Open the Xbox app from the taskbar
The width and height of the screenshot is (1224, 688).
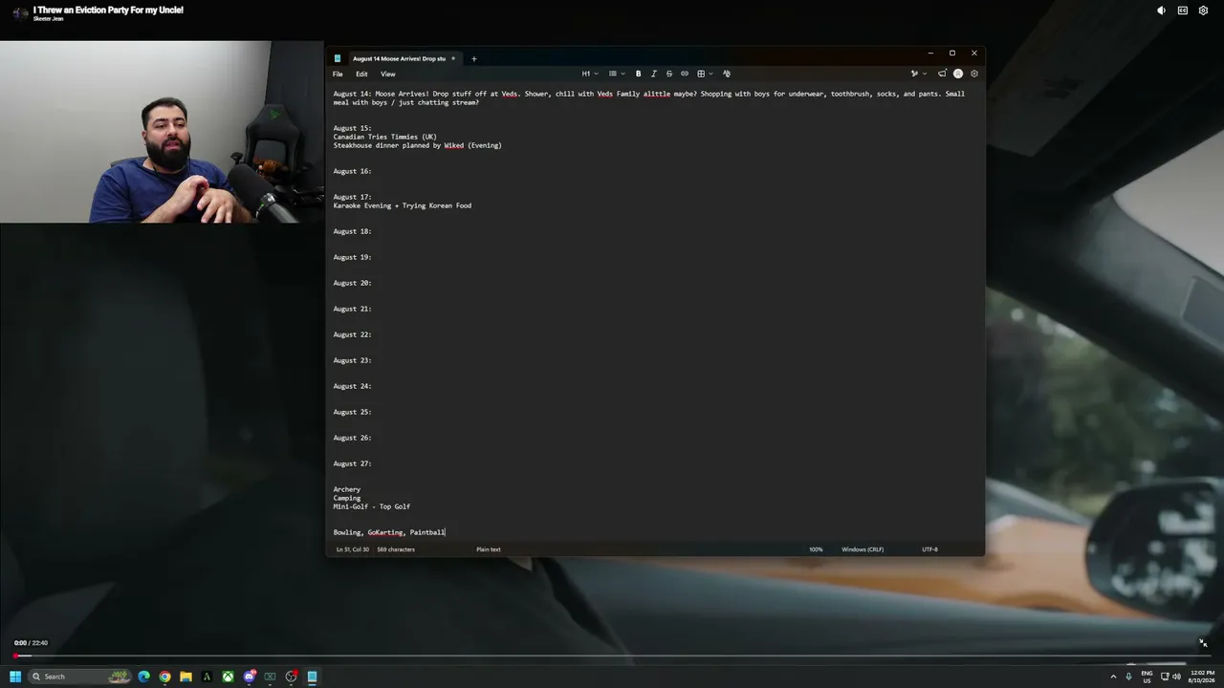(x=228, y=677)
